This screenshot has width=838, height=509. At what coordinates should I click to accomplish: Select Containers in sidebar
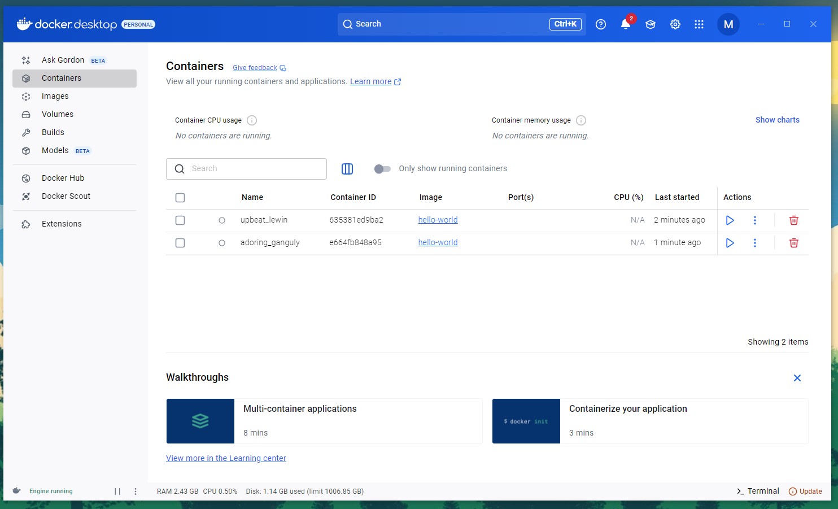click(75, 78)
